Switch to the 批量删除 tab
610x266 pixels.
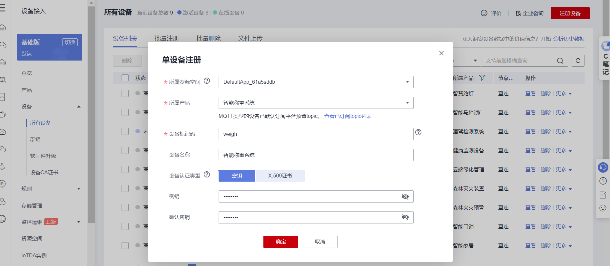pos(209,39)
